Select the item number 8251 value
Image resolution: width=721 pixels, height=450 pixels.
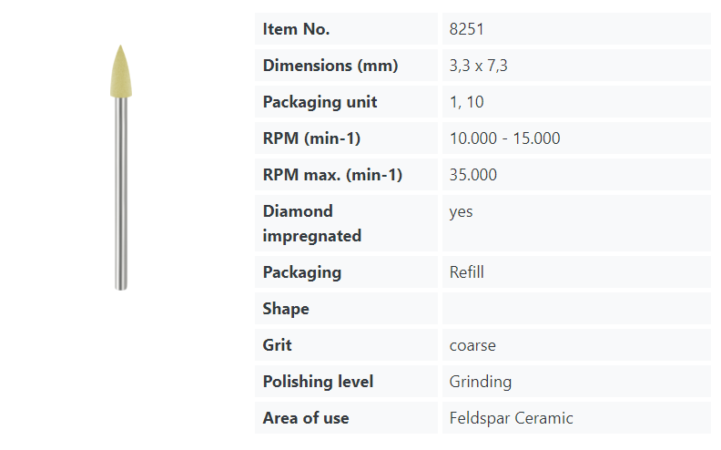pos(466,29)
